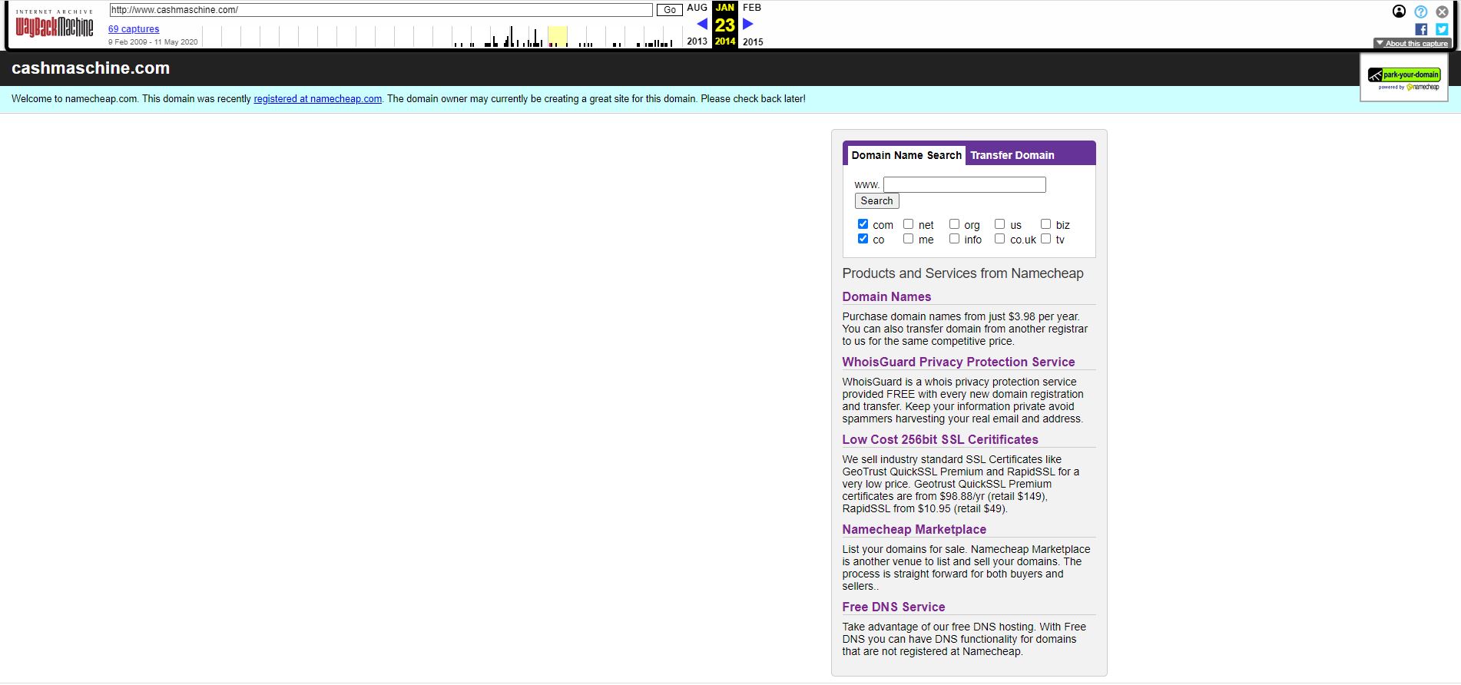The width and height of the screenshot is (1461, 685).
Task: Click the www domain search input field
Action: (964, 185)
